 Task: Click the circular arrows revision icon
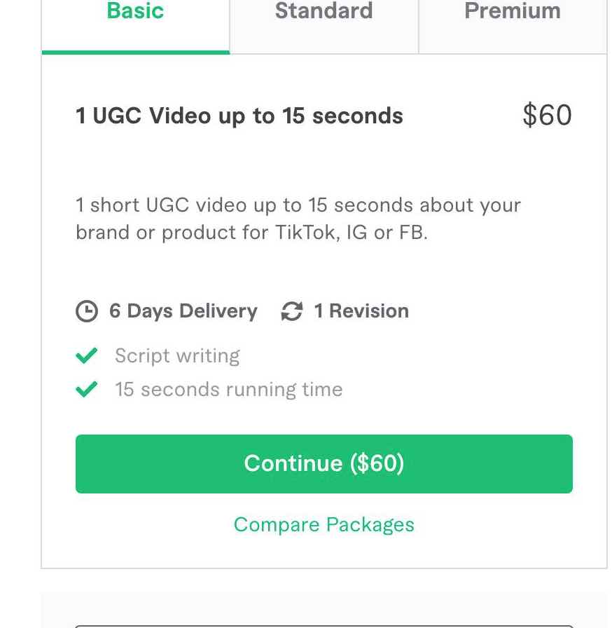coord(292,311)
